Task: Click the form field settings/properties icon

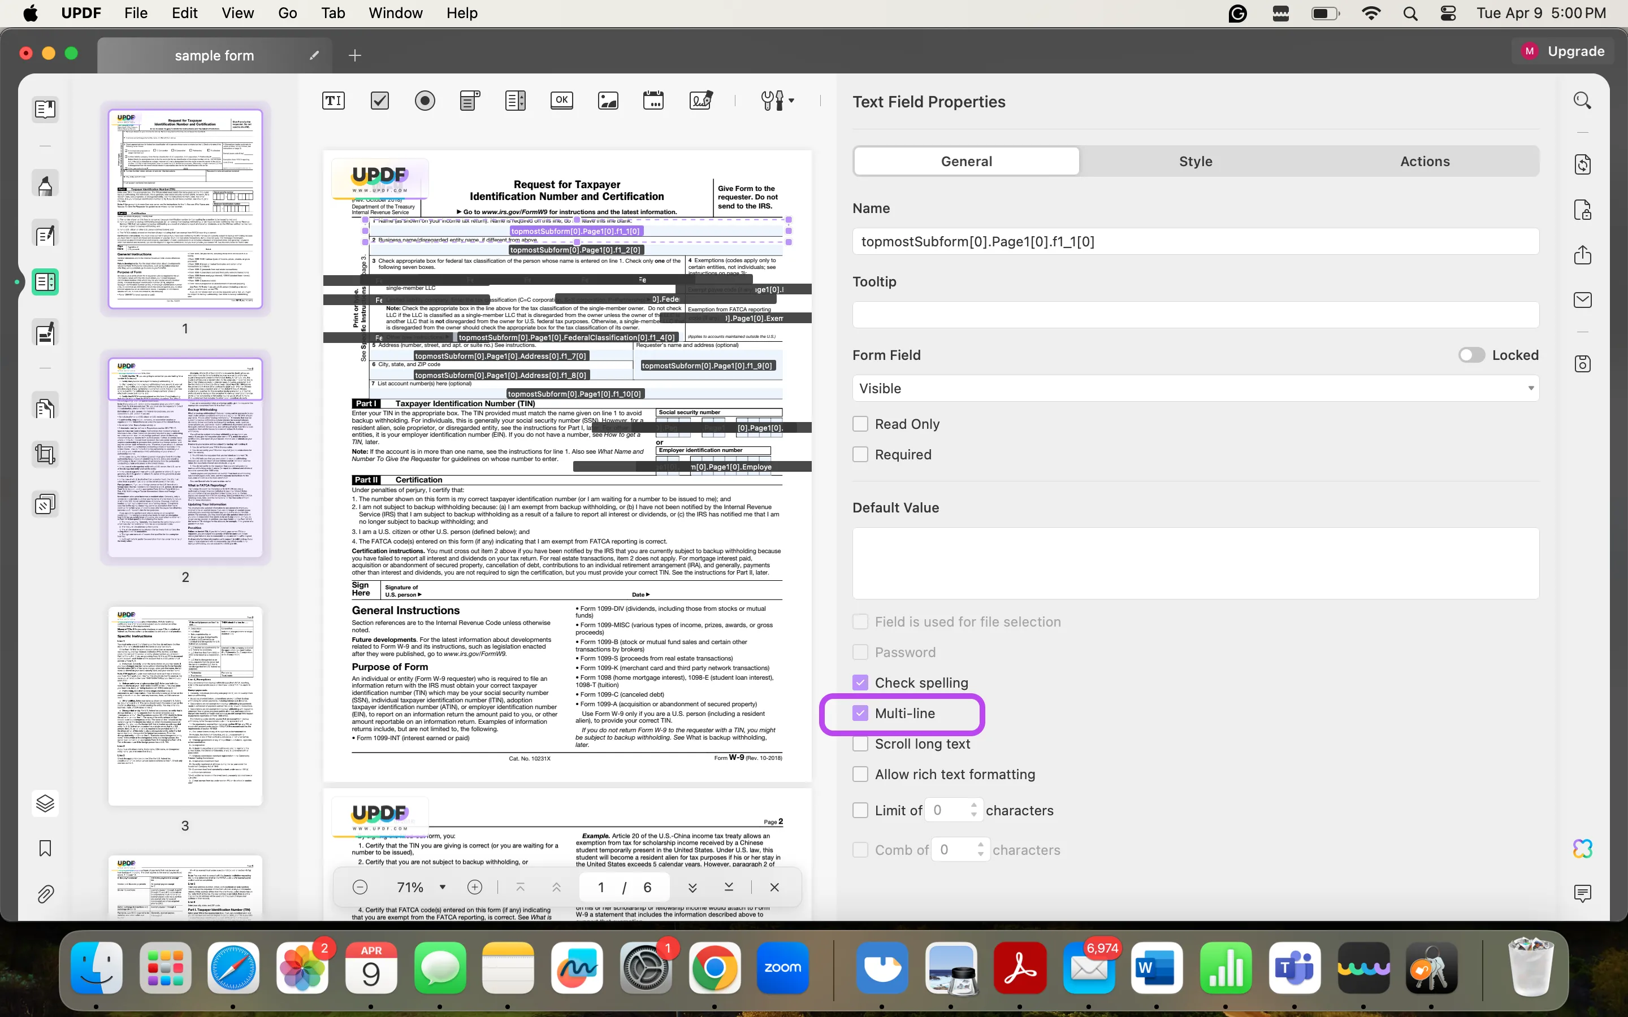Action: coord(772,99)
